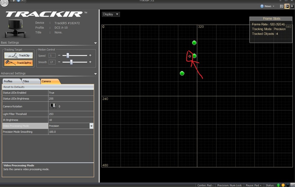
Task: Click Reset to Defaults
Action: 48,87
